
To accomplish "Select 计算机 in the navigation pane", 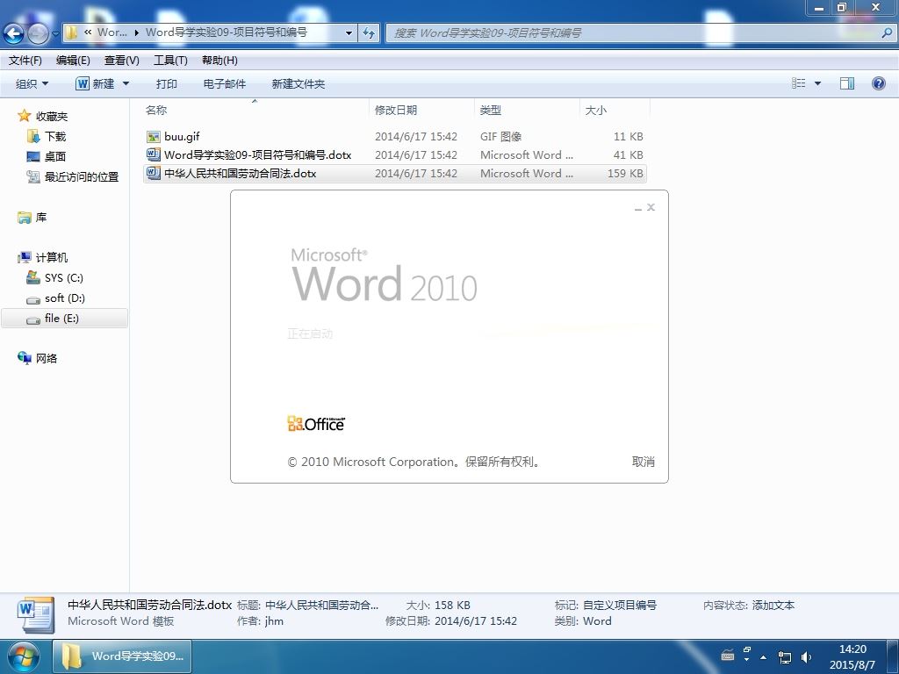I will [x=52, y=257].
